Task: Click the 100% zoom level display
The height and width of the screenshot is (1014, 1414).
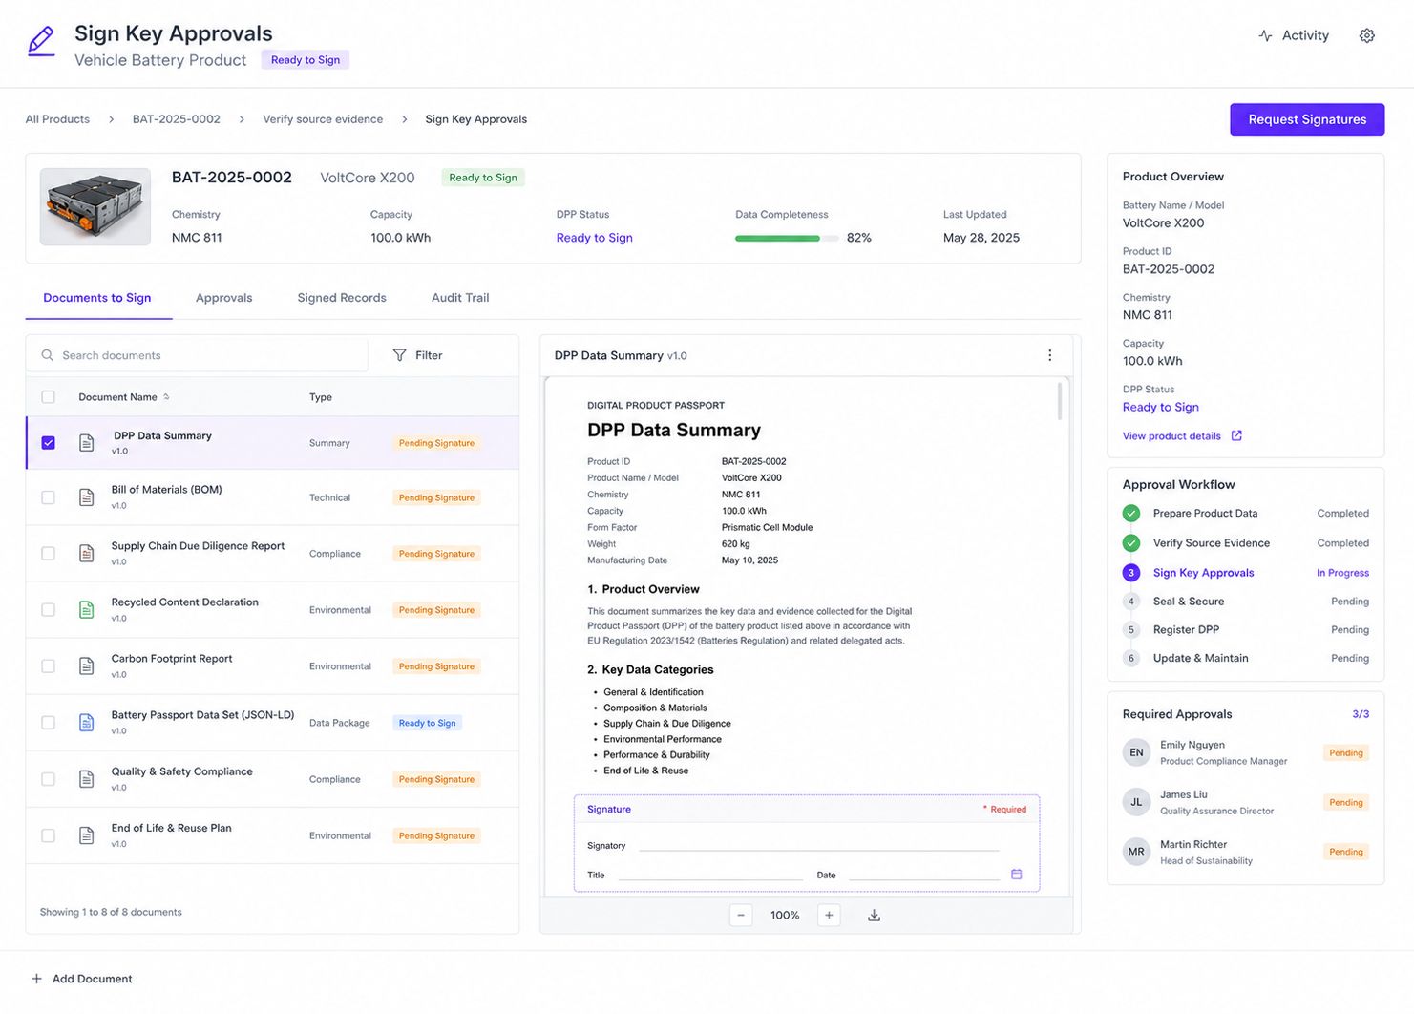Action: click(x=785, y=915)
